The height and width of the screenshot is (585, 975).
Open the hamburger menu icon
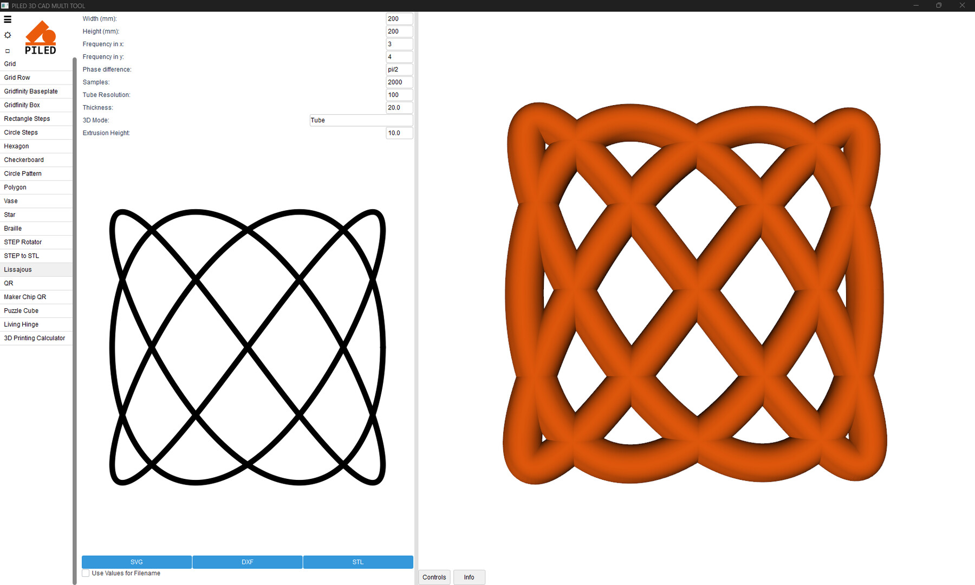click(8, 19)
